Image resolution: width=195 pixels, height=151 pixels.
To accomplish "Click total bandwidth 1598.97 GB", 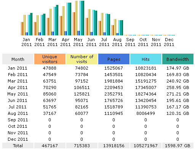I will [x=178, y=146].
